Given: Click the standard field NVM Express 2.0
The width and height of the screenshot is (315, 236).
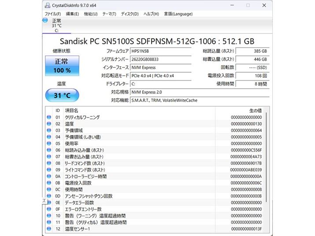Looking at the screenshot, I should pos(200,92).
